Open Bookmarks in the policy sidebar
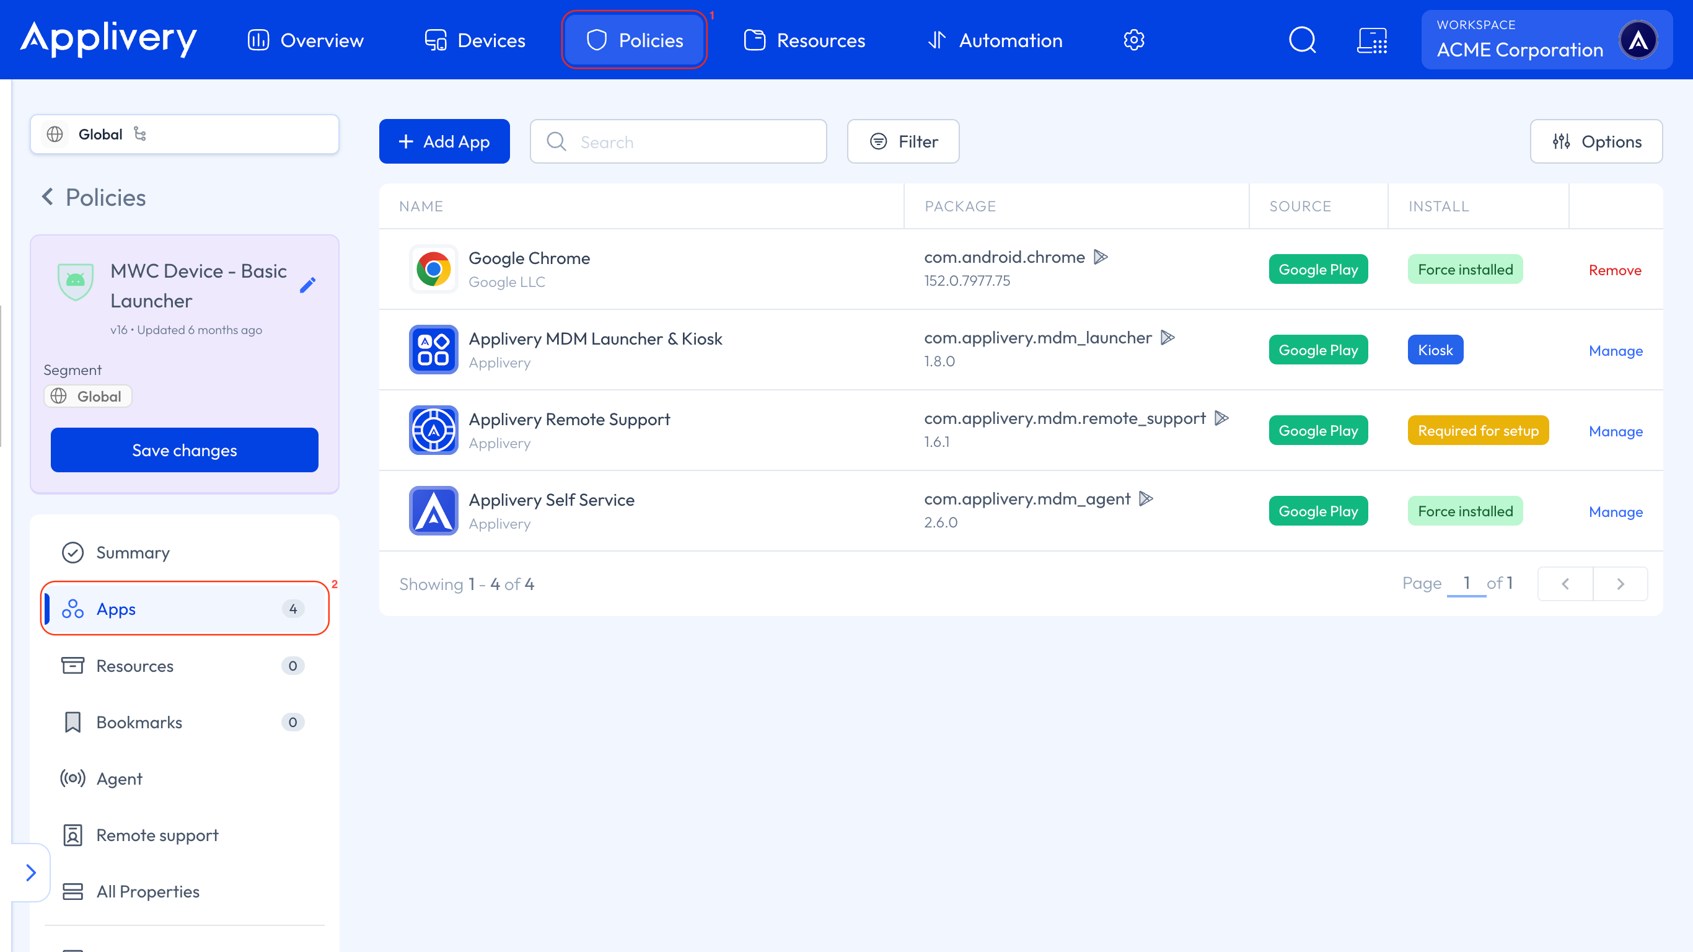This screenshot has width=1693, height=952. point(184,723)
